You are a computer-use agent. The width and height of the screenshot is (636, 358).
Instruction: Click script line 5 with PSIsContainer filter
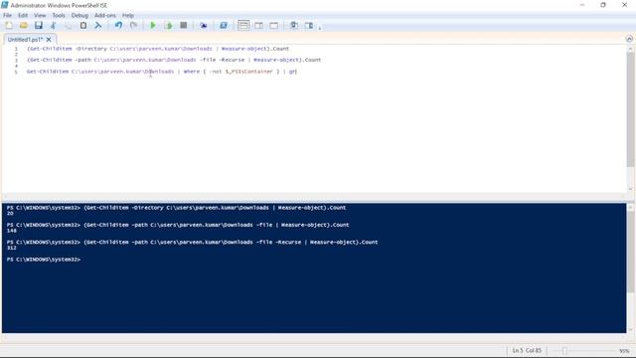tap(162, 72)
